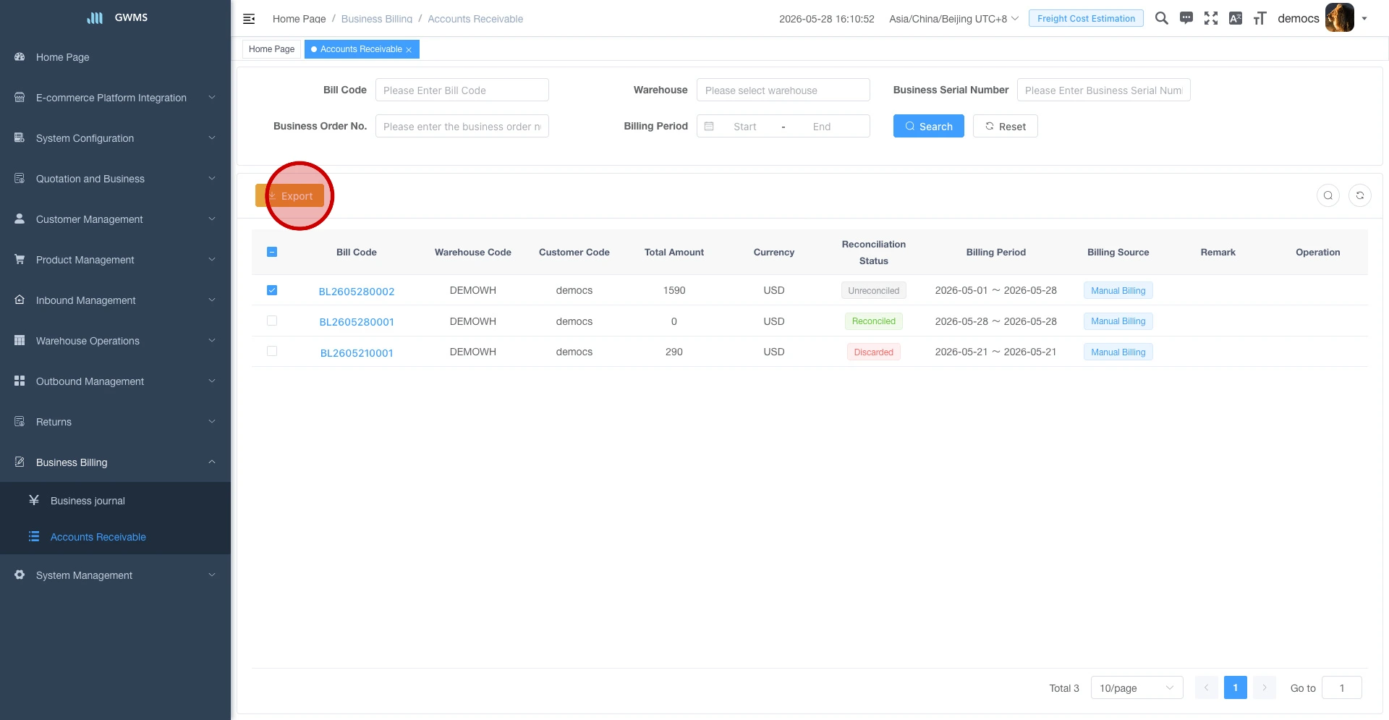
Task: Focus the Business Serial Number field
Action: [1104, 90]
